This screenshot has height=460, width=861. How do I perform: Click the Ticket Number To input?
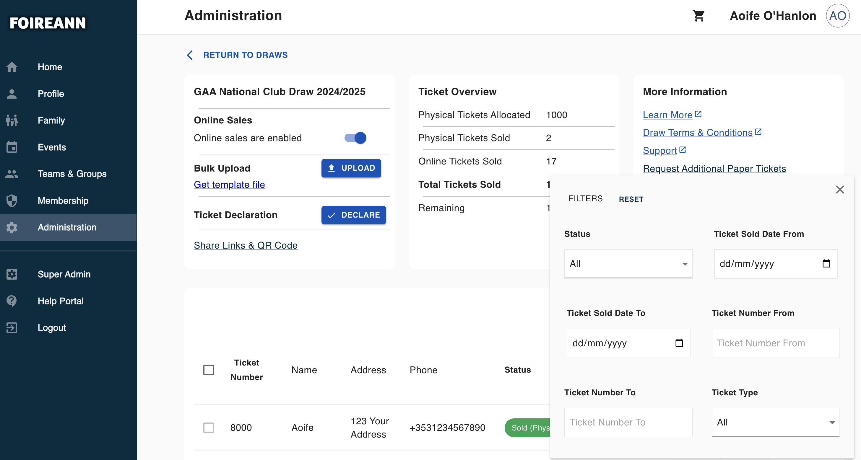tap(628, 422)
